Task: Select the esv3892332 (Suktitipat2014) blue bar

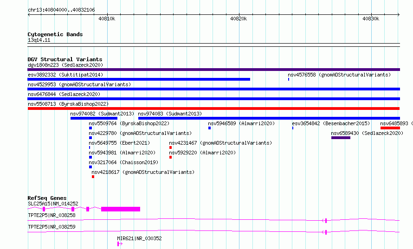Action: tap(139, 79)
